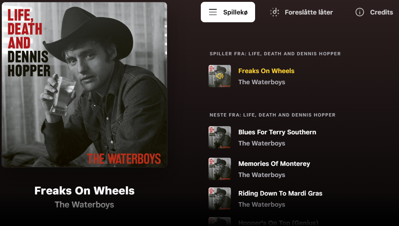Click The Waterboys under Blues For Terry Southern

pos(261,143)
